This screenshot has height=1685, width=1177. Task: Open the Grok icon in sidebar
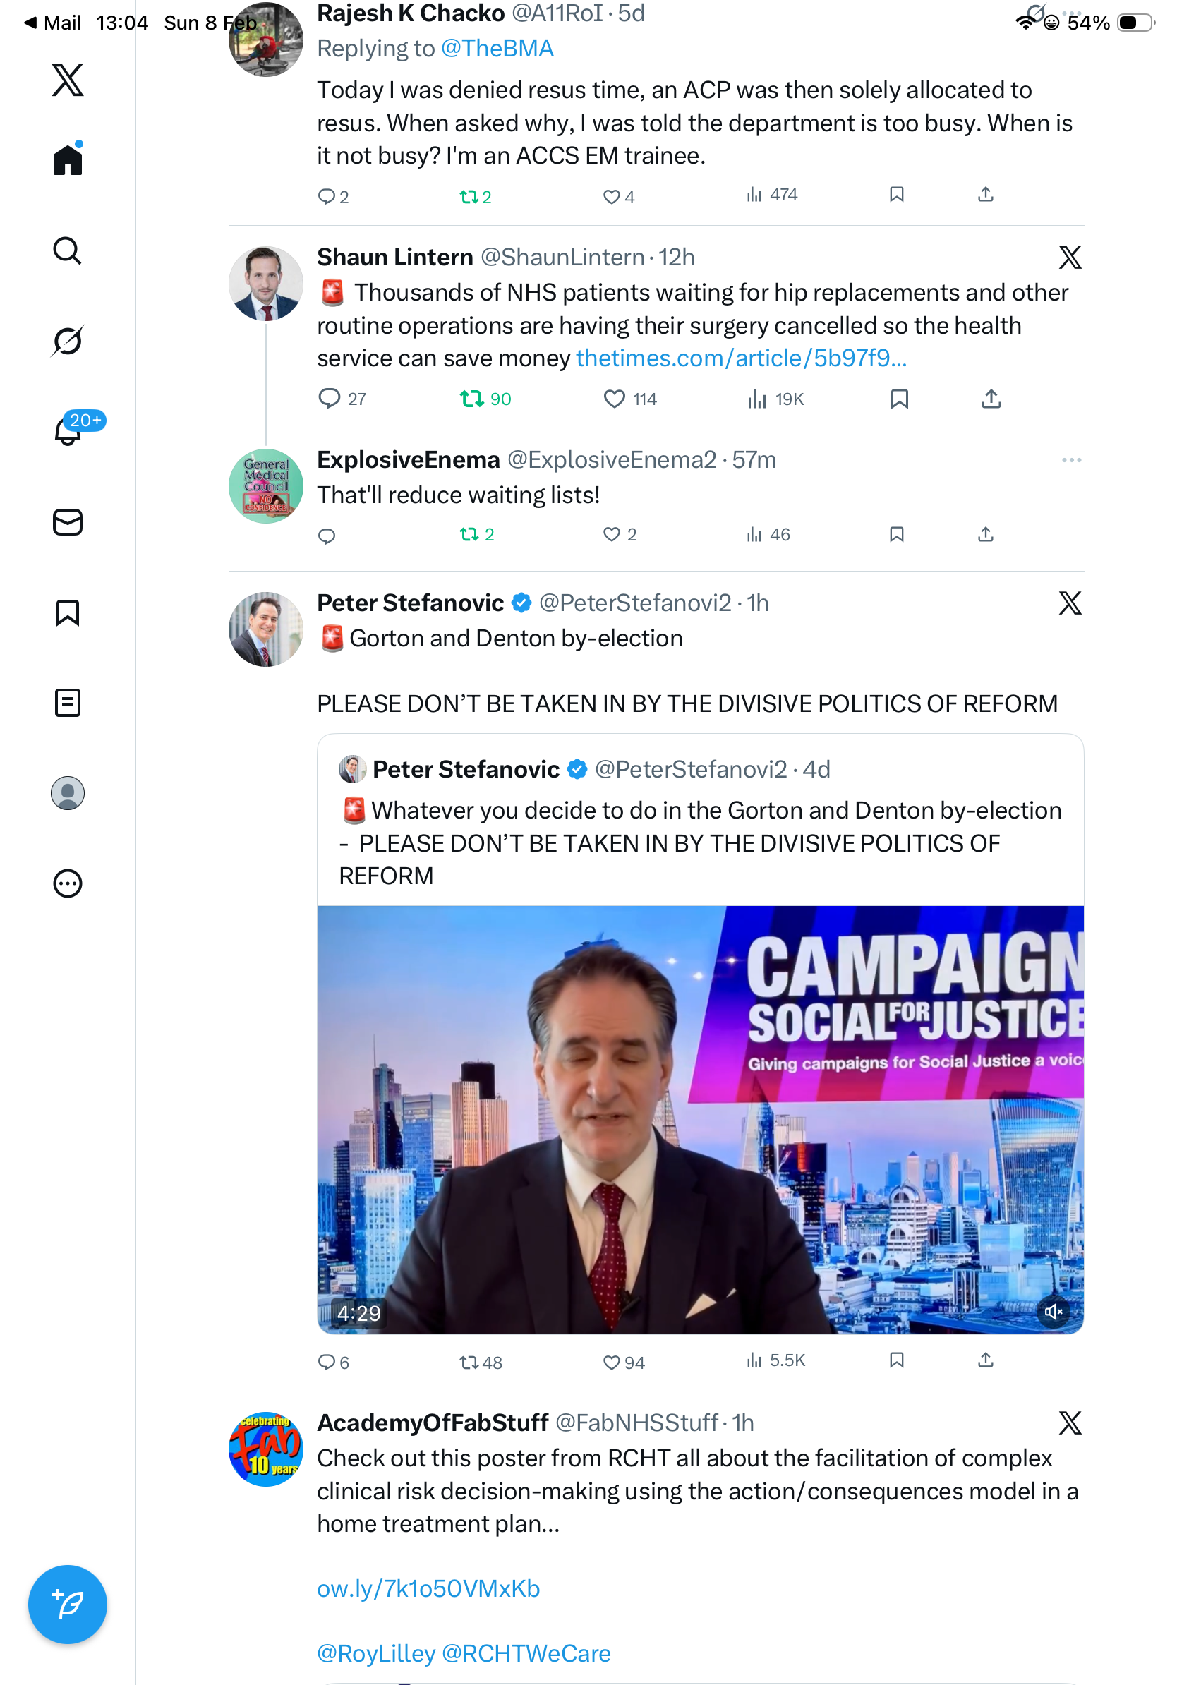click(x=68, y=341)
